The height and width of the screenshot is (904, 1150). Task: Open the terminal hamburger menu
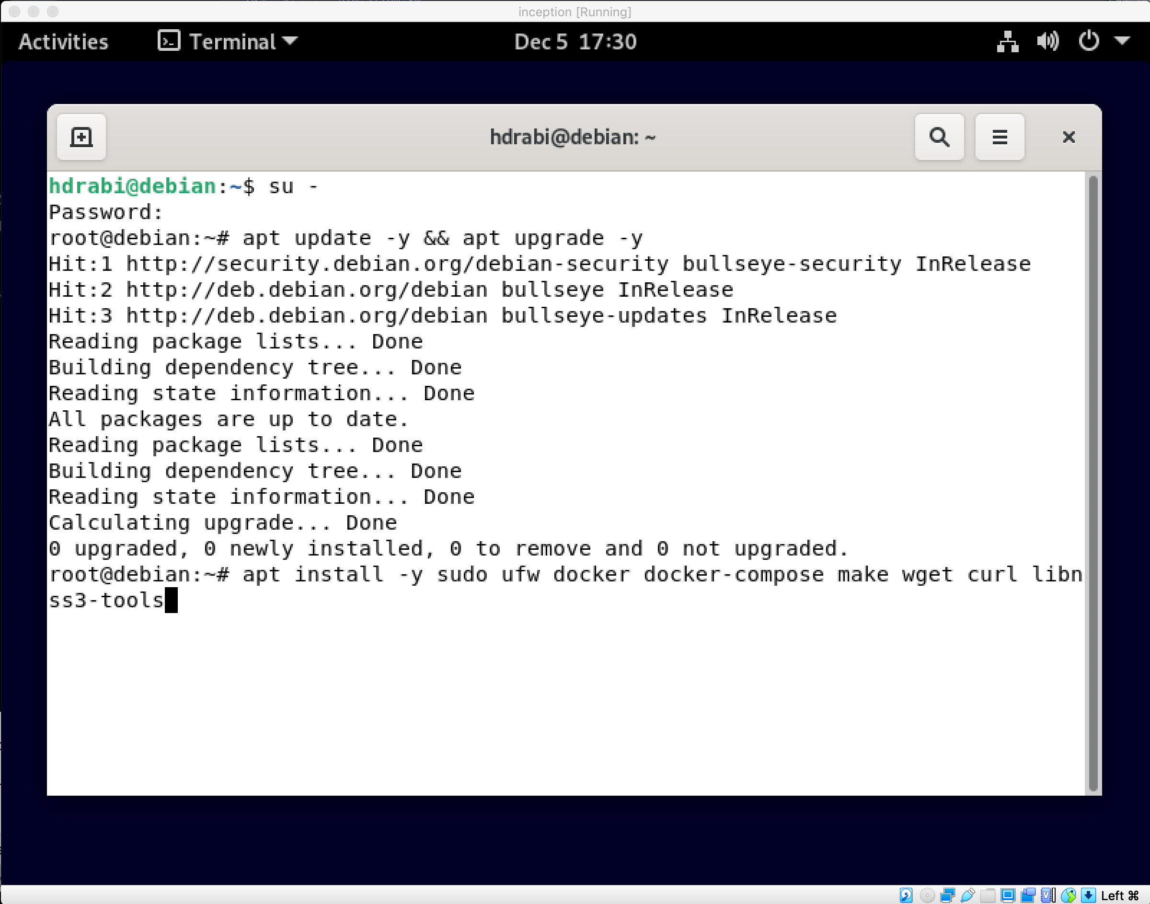pos(999,137)
